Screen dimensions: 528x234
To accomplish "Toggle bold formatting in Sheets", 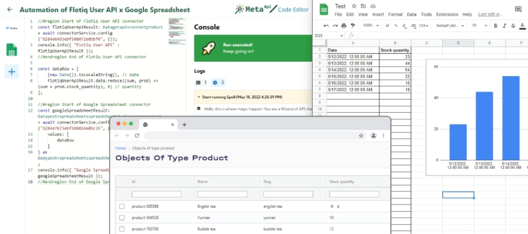I will (x=496, y=26).
